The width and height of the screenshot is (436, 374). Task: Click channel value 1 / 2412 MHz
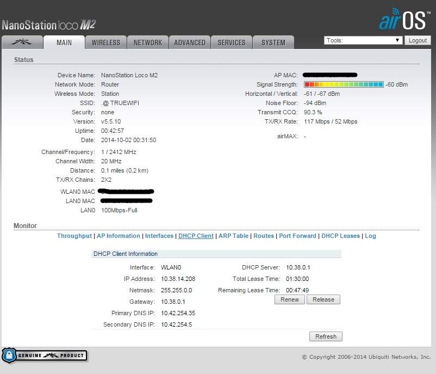click(119, 152)
